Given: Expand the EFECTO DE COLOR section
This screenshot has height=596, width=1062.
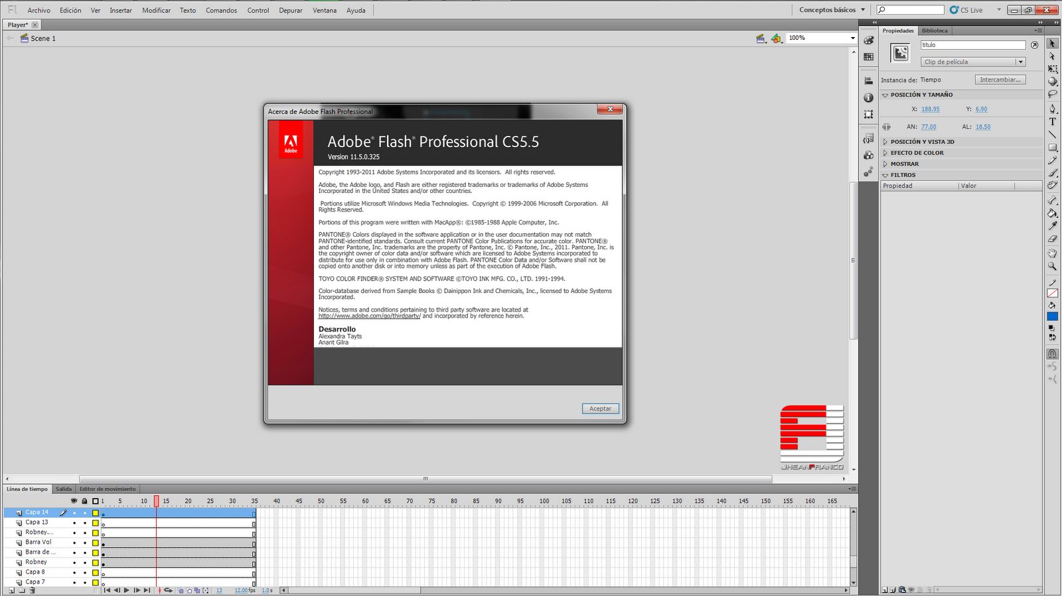Looking at the screenshot, I should click(x=885, y=153).
